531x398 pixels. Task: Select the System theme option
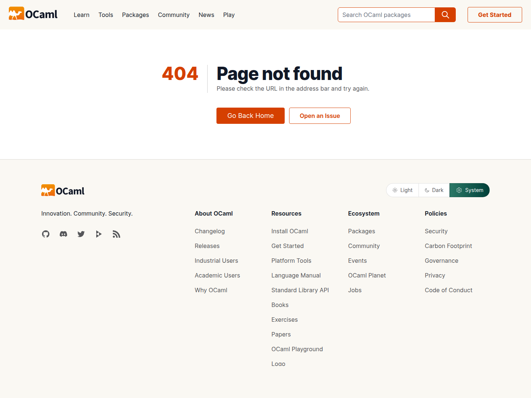click(x=469, y=190)
